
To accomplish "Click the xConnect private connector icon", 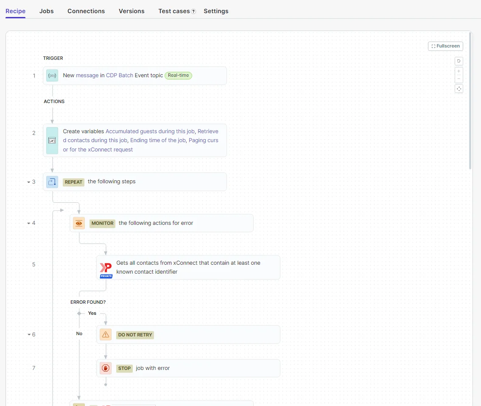I will pyautogui.click(x=106, y=270).
